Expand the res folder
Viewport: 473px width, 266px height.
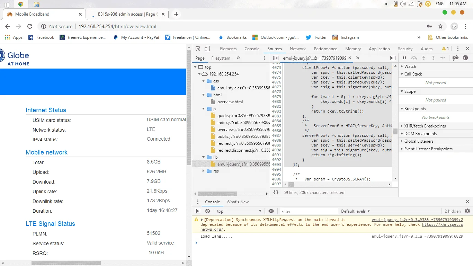click(x=204, y=171)
